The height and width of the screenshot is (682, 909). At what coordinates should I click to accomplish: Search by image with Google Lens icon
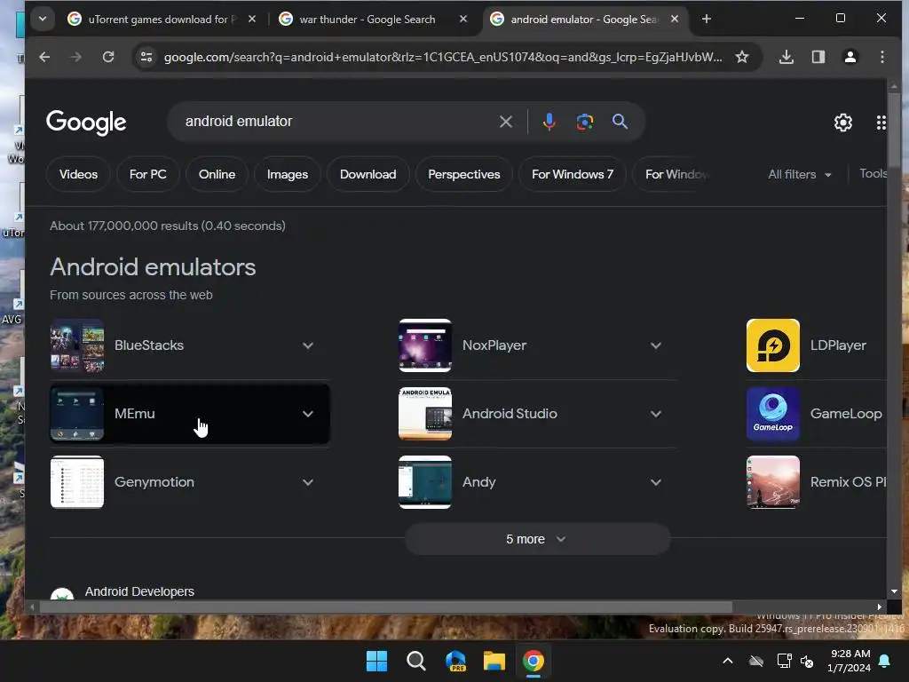(584, 122)
